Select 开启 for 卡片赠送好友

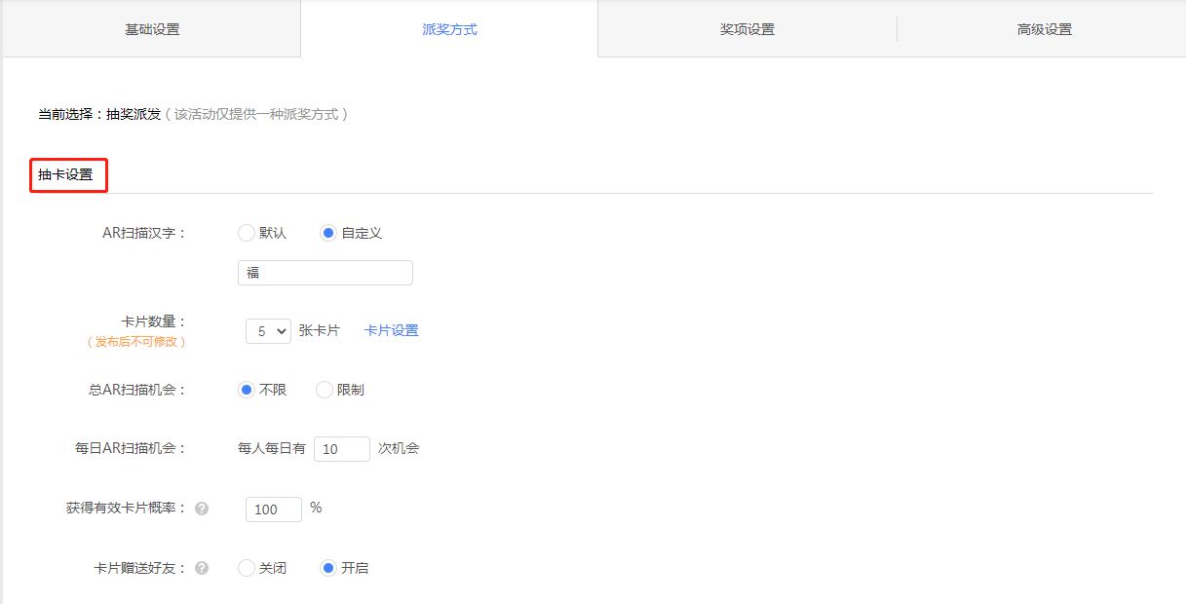pyautogui.click(x=328, y=568)
